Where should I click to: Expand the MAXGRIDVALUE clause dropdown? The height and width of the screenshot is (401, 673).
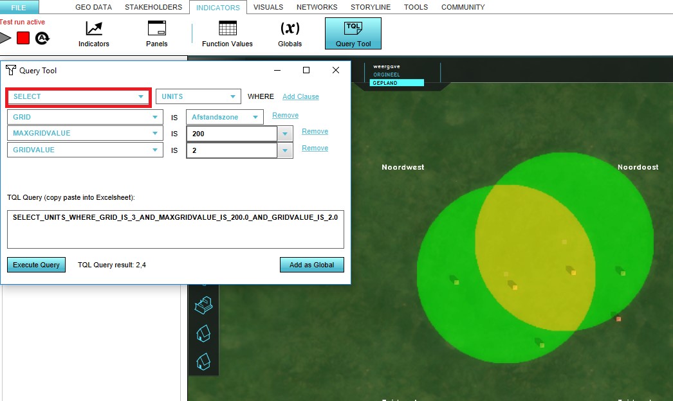[84, 133]
